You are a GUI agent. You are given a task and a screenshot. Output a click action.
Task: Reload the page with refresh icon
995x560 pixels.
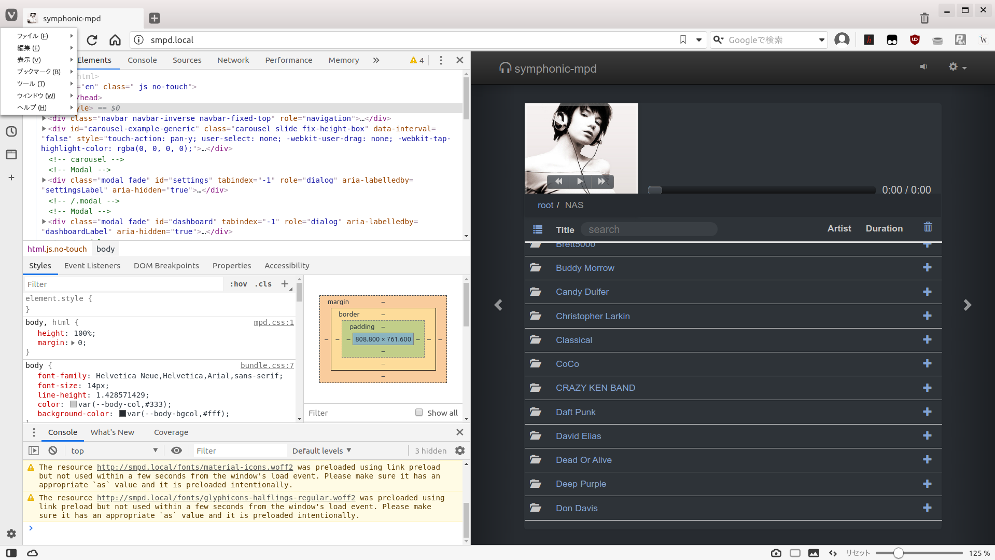coord(92,40)
